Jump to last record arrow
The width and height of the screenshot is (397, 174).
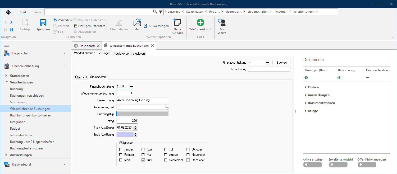tap(11, 30)
